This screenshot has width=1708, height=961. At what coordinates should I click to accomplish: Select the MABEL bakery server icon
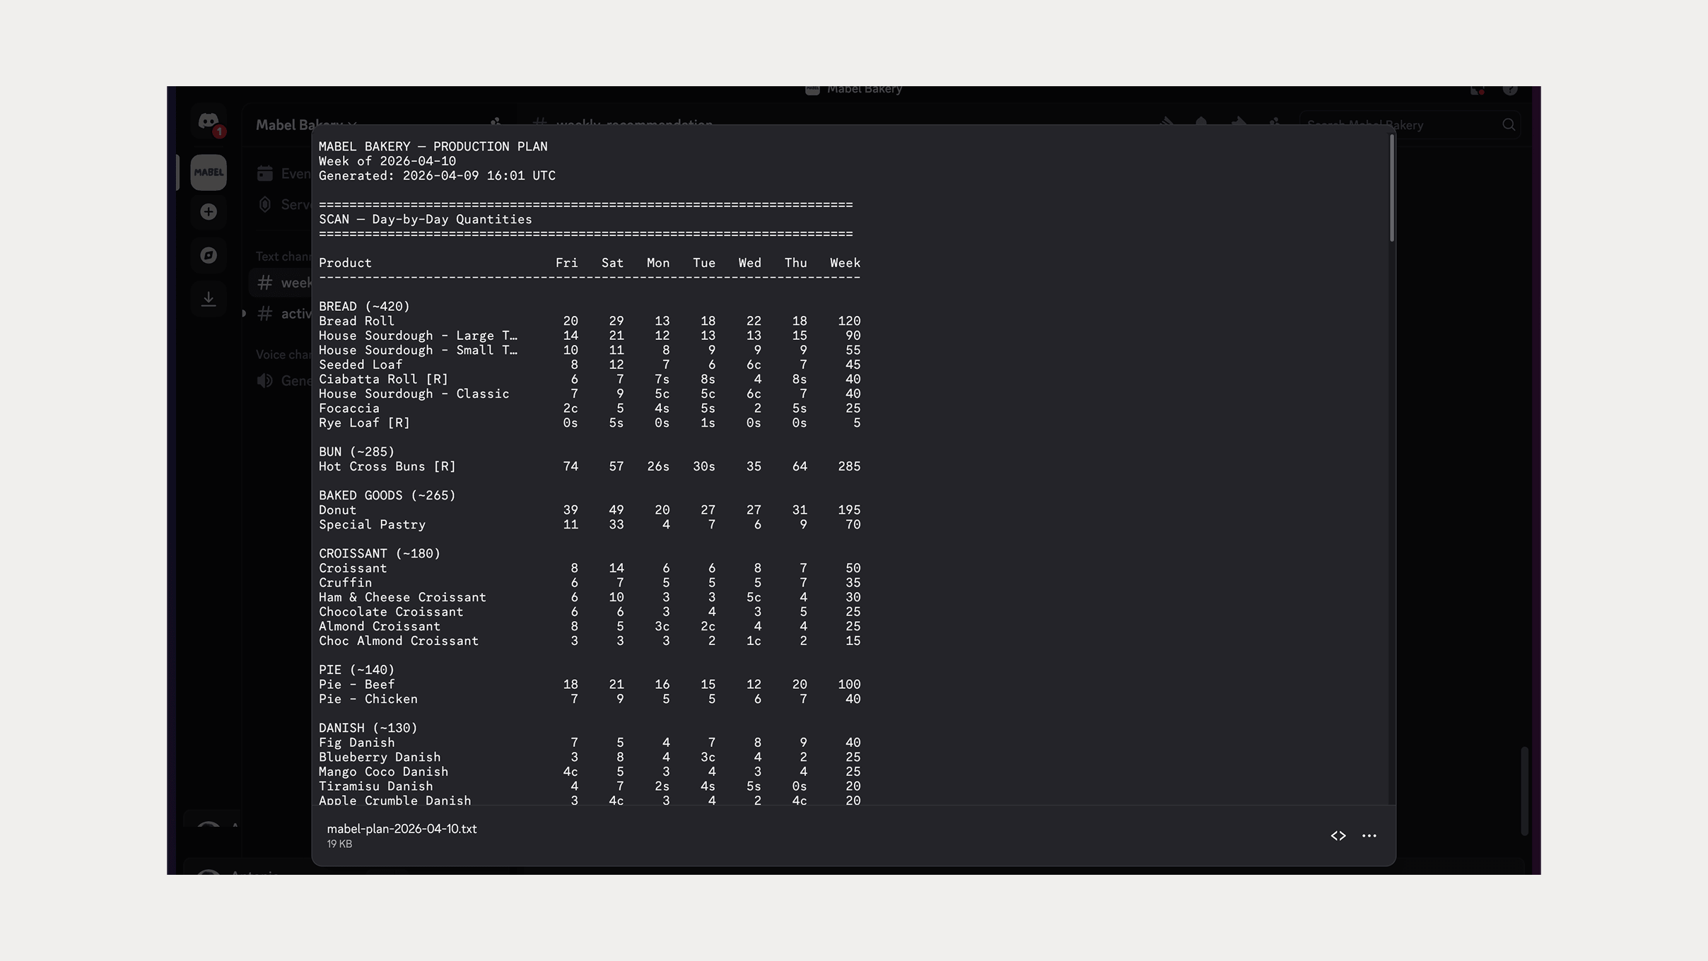click(x=208, y=172)
